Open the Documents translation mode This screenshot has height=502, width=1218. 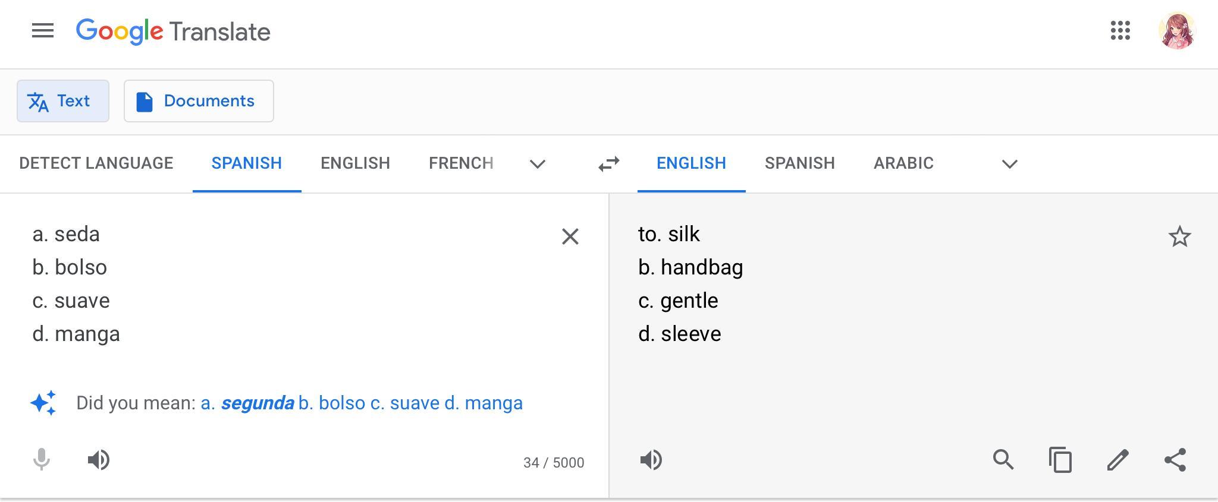click(x=199, y=101)
